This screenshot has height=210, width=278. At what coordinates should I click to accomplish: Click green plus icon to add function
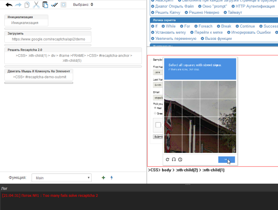click(103, 178)
